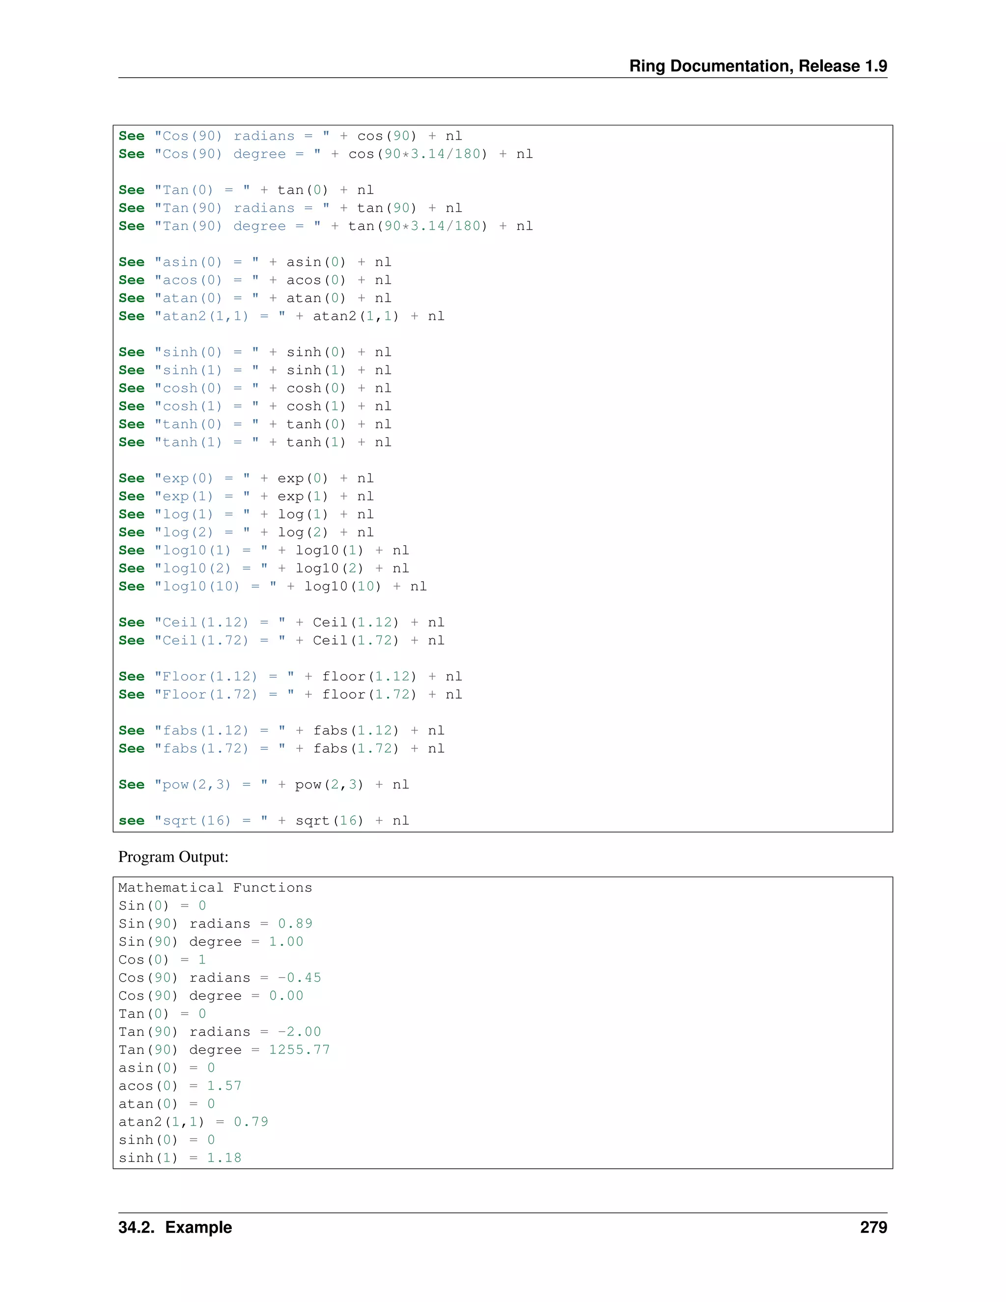The height and width of the screenshot is (1302, 1006).
Task: Click the Ceil(1.72) code line
Action: coord(281,641)
